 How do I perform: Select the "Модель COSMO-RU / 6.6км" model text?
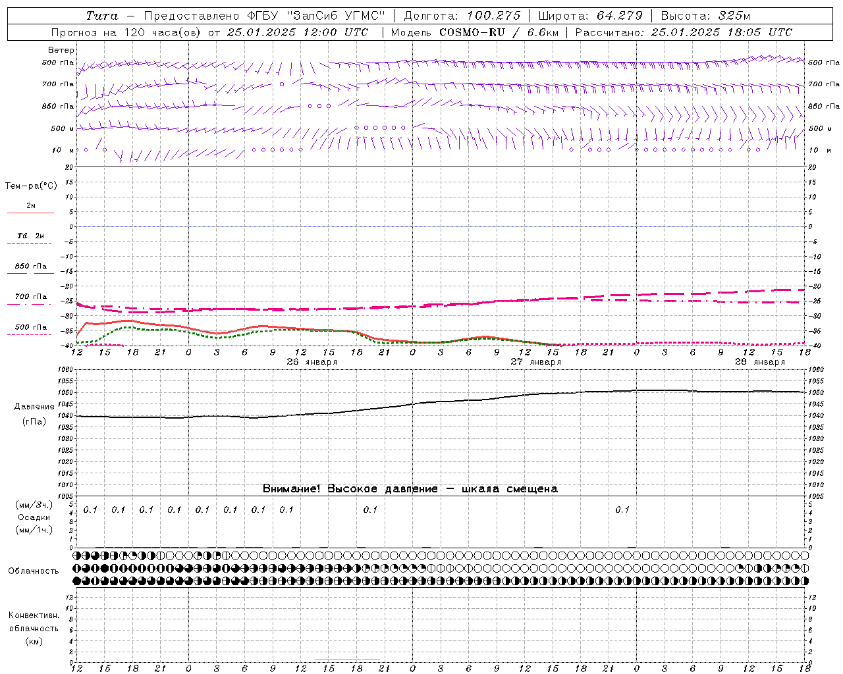pyautogui.click(x=474, y=32)
